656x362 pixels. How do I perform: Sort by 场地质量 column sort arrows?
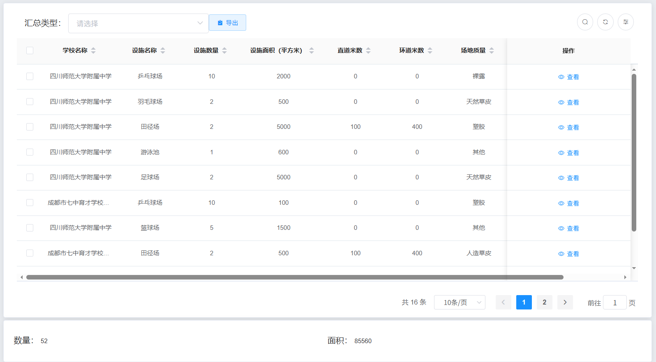(492, 50)
